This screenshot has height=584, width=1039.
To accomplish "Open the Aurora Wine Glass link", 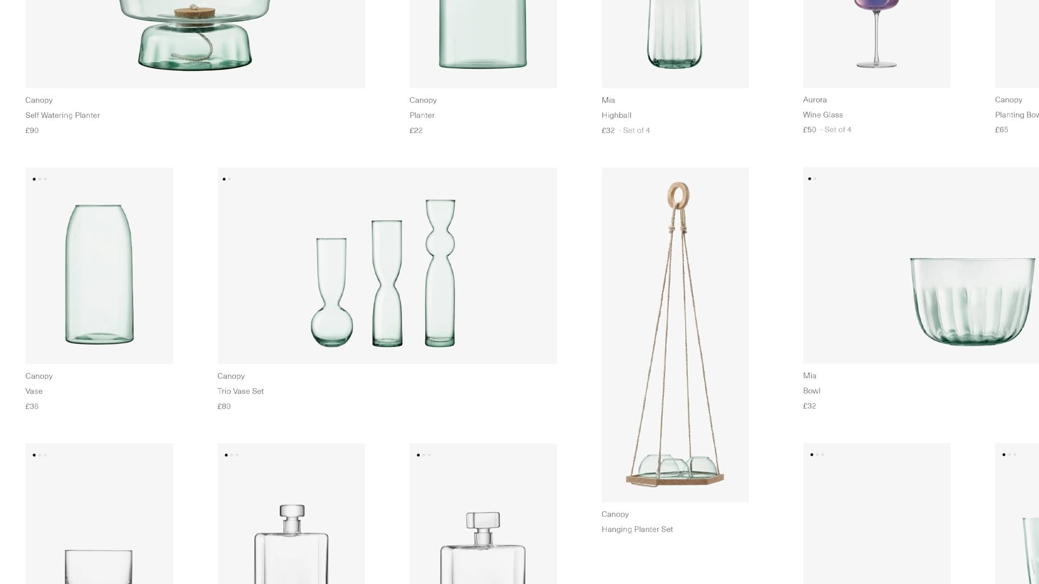I will (x=823, y=115).
